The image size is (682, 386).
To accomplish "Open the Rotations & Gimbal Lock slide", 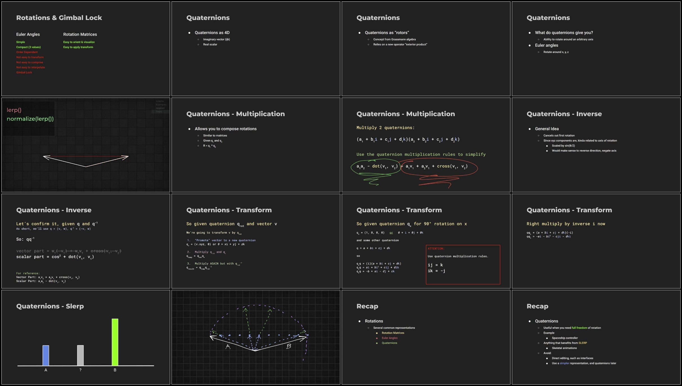I will 86,49.
